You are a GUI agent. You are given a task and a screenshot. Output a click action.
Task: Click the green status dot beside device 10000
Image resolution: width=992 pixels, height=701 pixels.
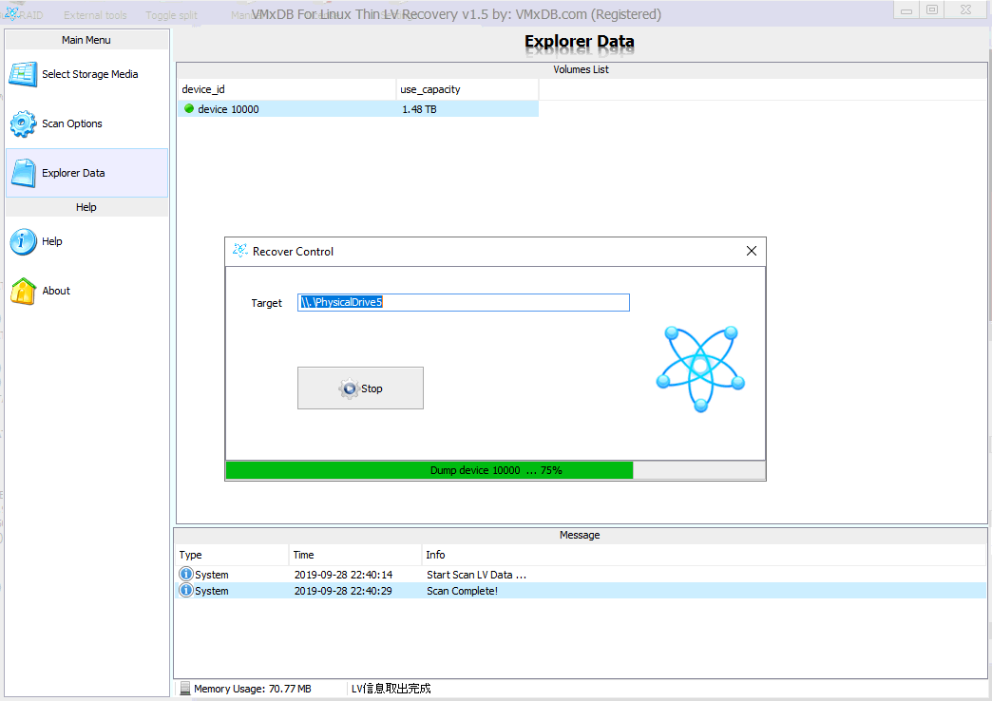[x=188, y=109]
